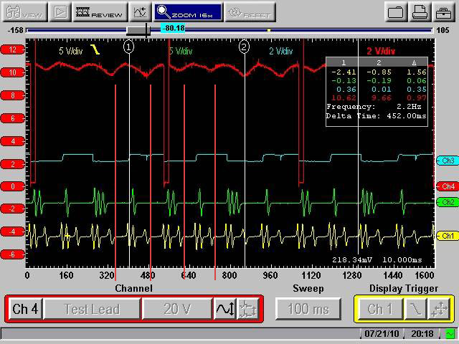
Task: Click the 10.62 cursor value
Action: 344,98
